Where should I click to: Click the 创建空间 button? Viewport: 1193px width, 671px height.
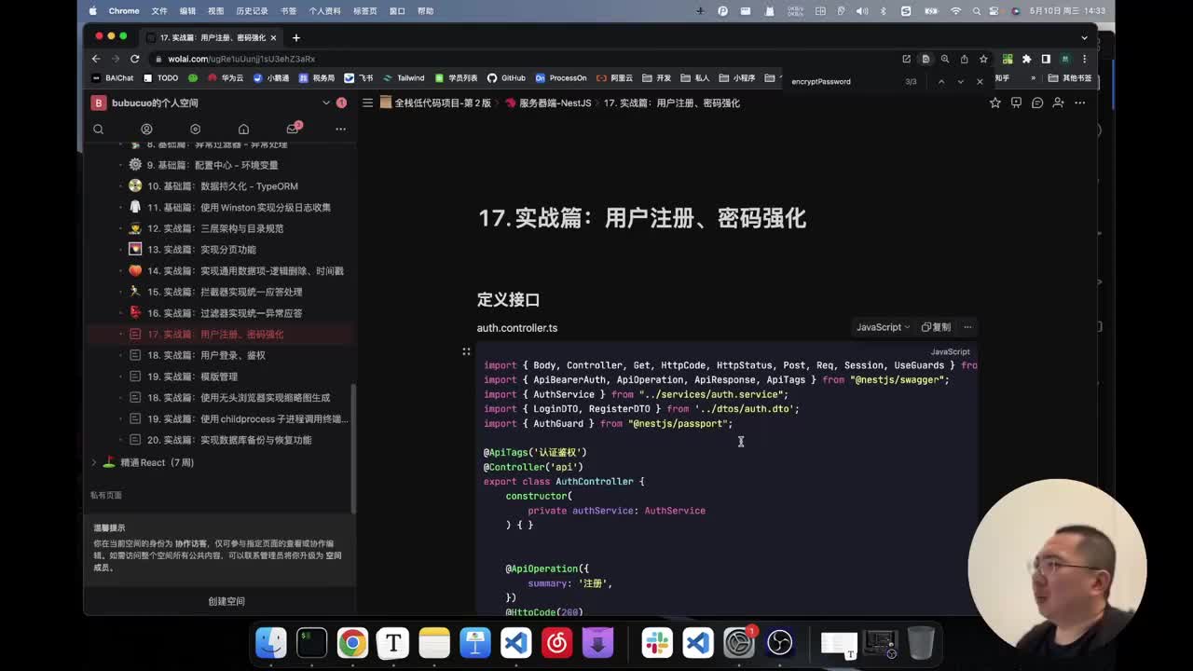[226, 601]
